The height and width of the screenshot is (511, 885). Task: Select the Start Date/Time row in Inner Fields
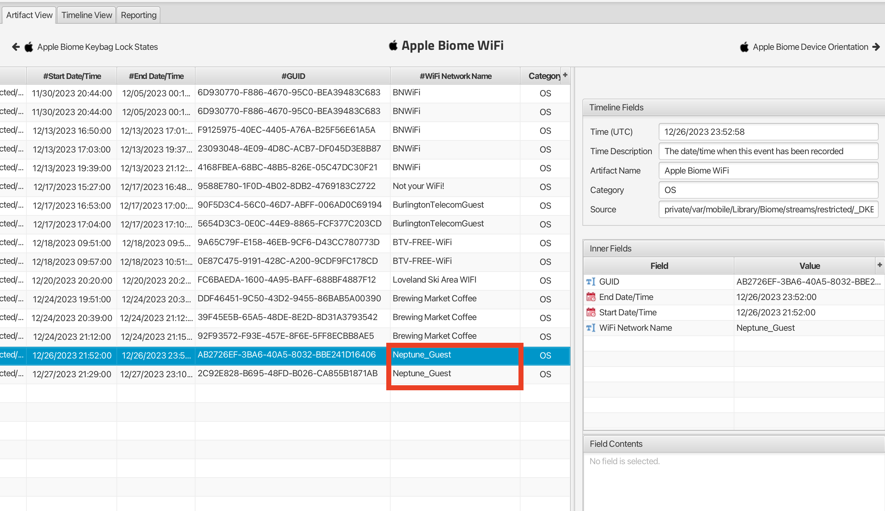(734, 313)
